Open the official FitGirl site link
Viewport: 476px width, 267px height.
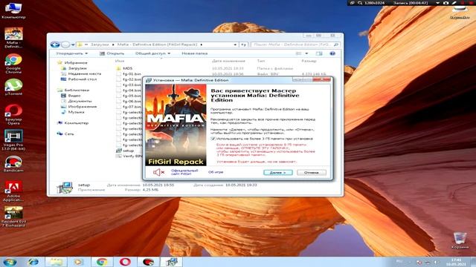pyautogui.click(x=184, y=172)
